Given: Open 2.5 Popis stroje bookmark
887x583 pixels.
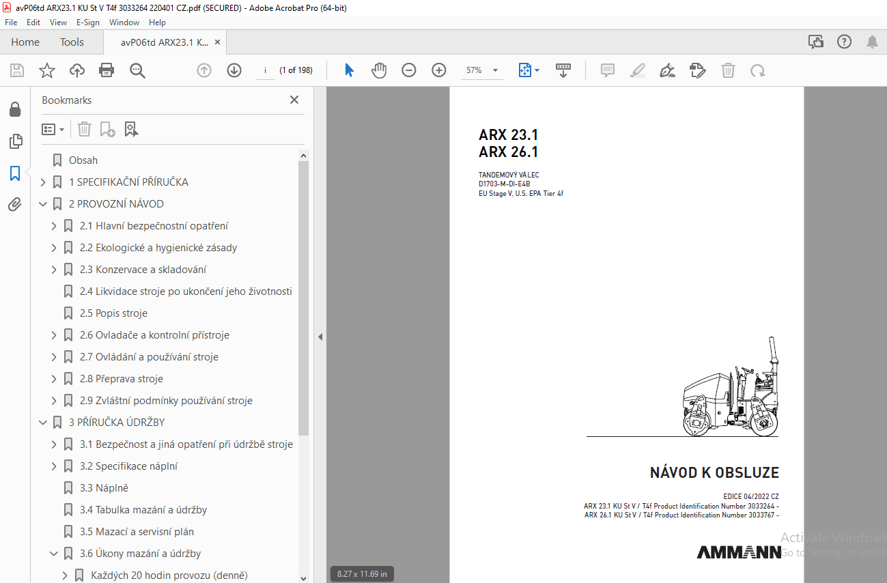Looking at the screenshot, I should [x=113, y=313].
